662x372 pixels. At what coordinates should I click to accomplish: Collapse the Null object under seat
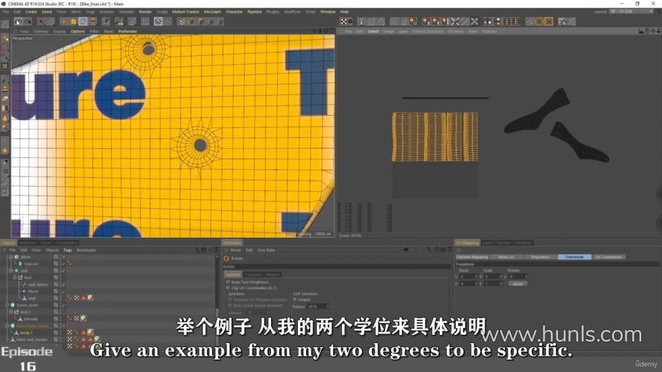[14, 278]
